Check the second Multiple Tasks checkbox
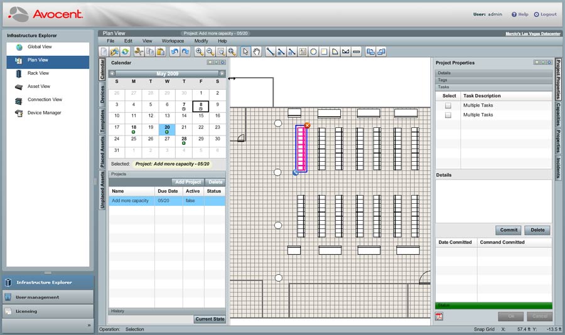Image resolution: width=565 pixels, height=335 pixels. coord(448,115)
